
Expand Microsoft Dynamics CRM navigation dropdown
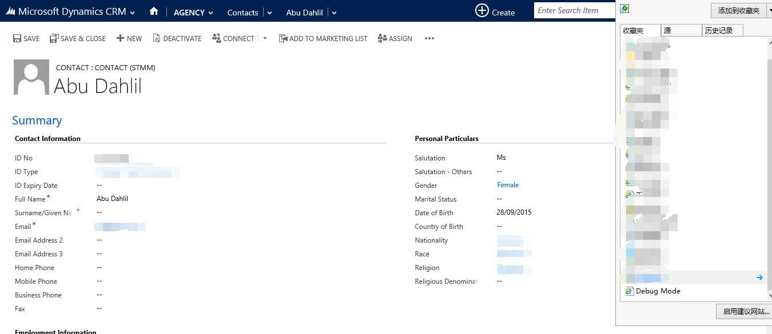click(x=133, y=13)
